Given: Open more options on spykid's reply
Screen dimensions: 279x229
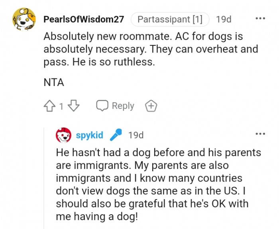Looking at the screenshot, I should point(260,135).
